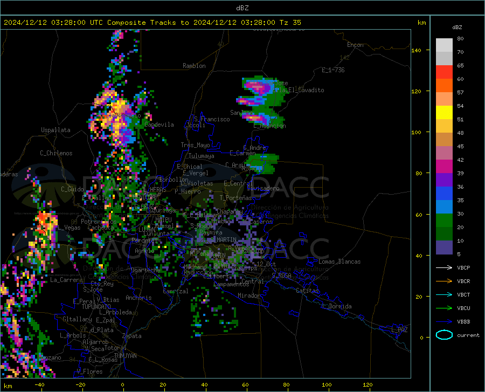
Task: Click the Uspallata place label on map
Action: coord(56,130)
